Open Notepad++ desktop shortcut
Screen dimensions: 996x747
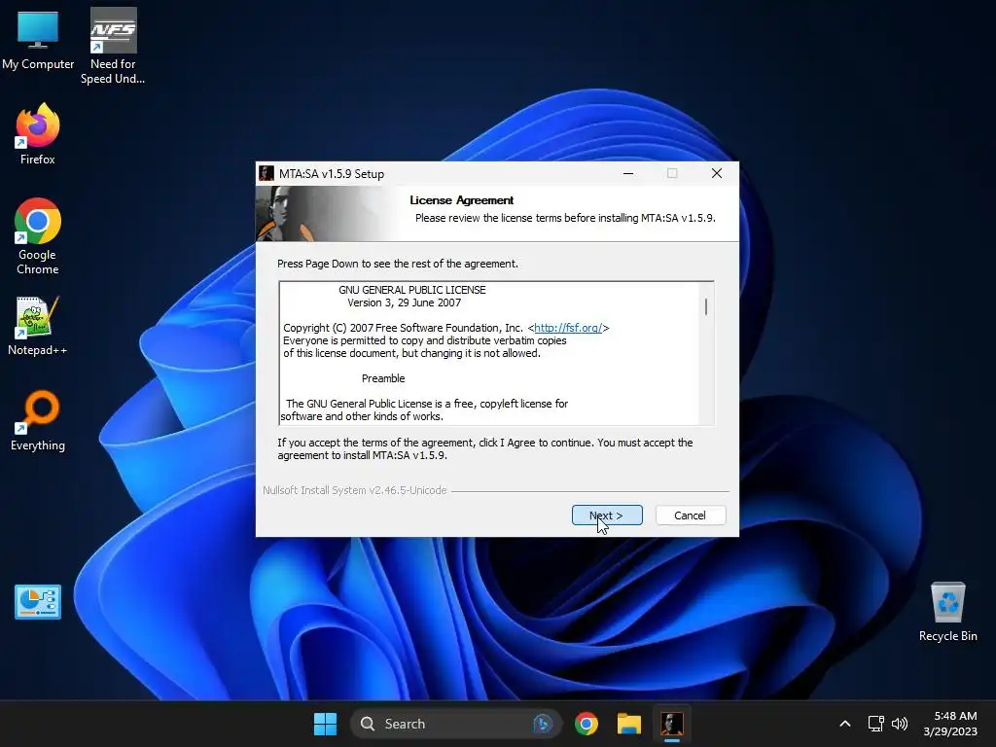pyautogui.click(x=38, y=326)
